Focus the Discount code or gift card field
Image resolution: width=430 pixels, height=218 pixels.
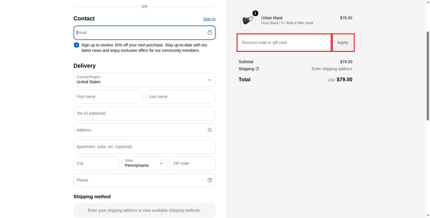[x=284, y=42]
